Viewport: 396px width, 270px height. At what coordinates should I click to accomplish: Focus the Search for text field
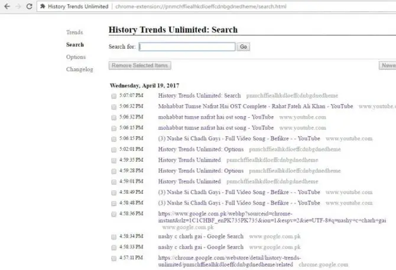[187, 47]
